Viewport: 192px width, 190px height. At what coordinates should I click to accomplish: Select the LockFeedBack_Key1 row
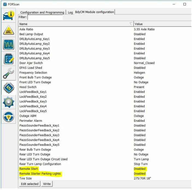[x=105, y=92]
